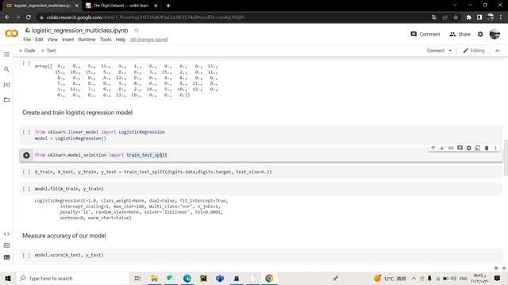
Task: Select the model.score(X_test, y_test) cell
Action: point(261,255)
